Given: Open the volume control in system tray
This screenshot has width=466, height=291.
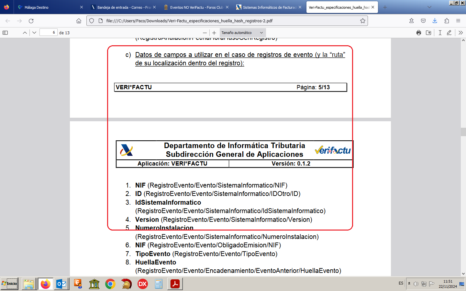Looking at the screenshot, I should point(416,284).
